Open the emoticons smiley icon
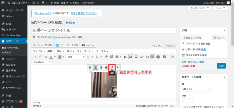 [158, 57]
